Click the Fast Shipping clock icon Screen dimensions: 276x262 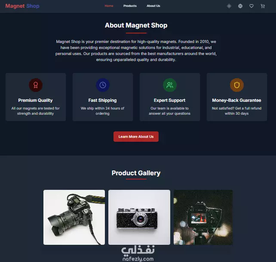point(103,85)
